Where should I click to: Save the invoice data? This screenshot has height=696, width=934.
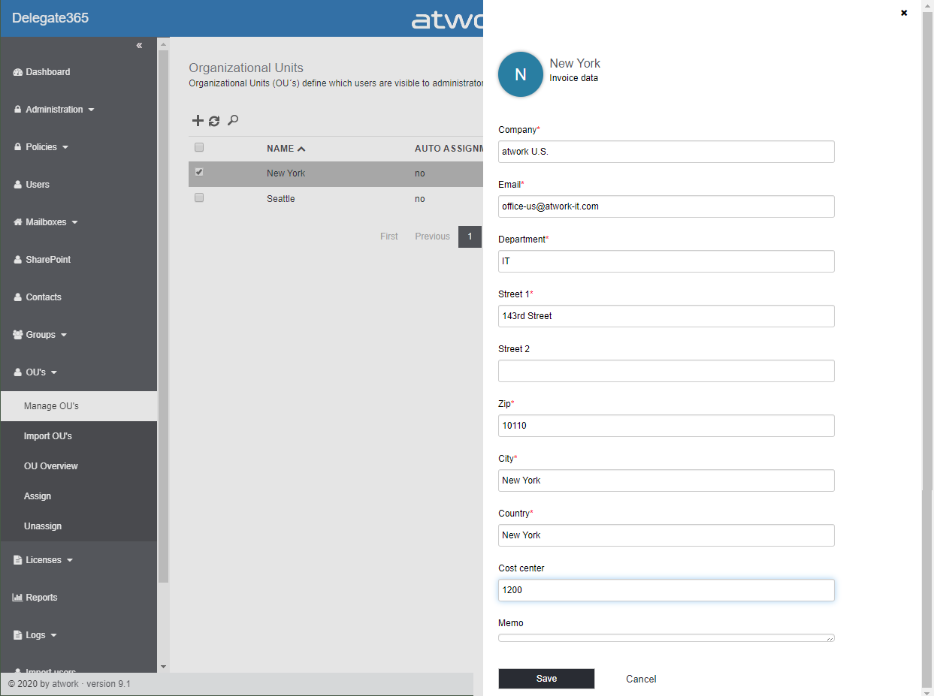click(546, 679)
